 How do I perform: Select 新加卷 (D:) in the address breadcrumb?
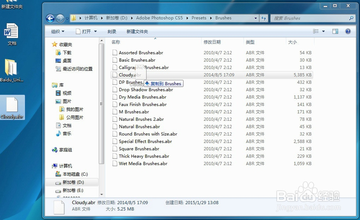117,18
